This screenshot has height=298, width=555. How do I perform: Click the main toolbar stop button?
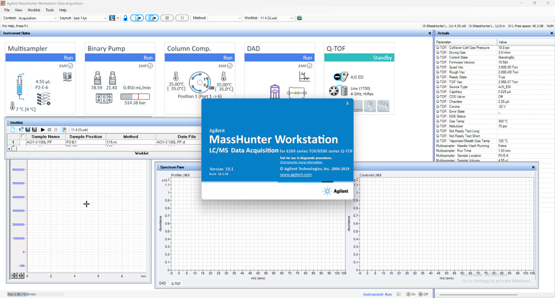tap(167, 18)
